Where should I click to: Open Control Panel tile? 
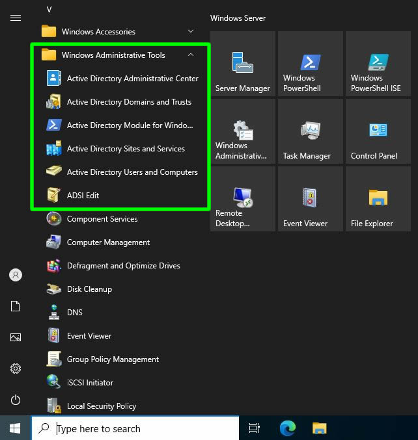pos(378,131)
